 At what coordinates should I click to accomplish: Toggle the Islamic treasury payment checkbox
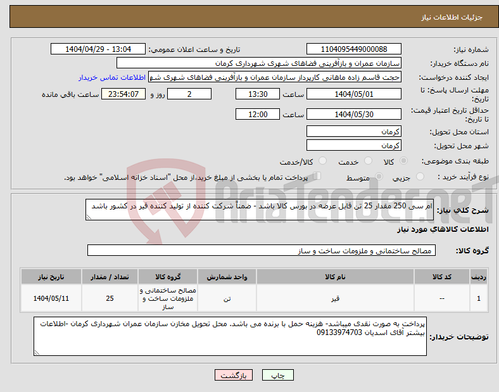[x=317, y=176]
